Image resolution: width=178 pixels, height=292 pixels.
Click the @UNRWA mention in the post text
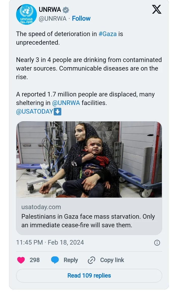(66, 103)
